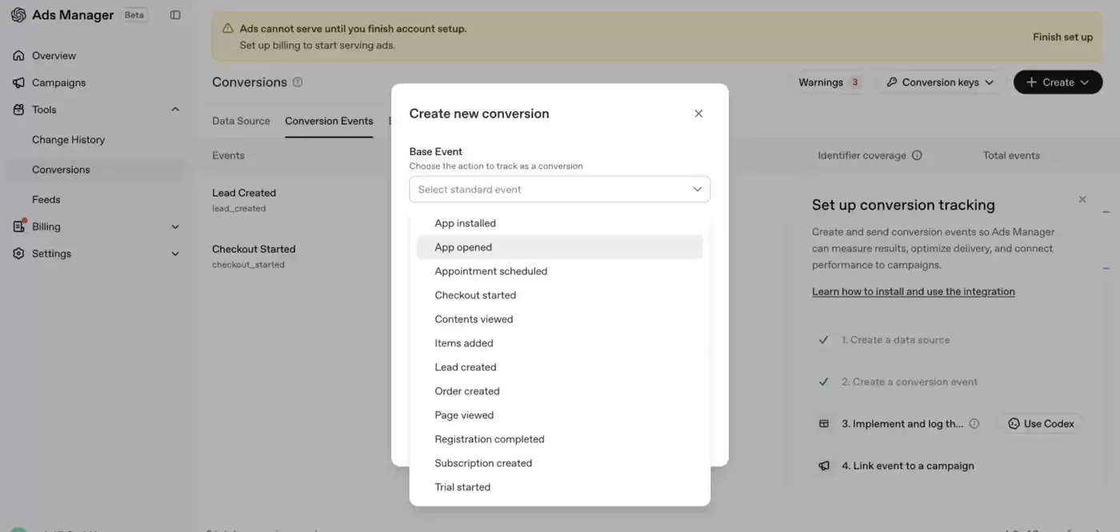The image size is (1120, 532).
Task: Collapse the Tools section
Action: [175, 110]
